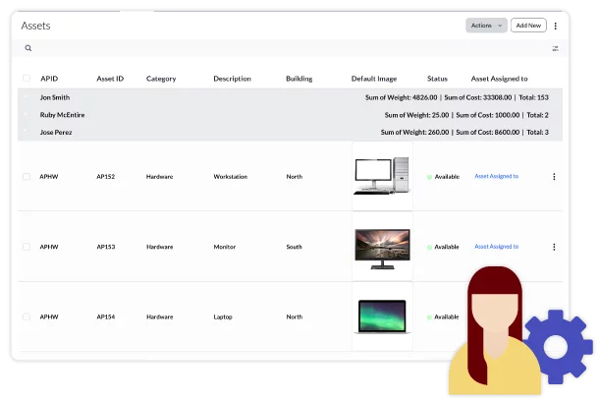Click the Default Image column header
This screenshot has width=599, height=402.
(374, 79)
